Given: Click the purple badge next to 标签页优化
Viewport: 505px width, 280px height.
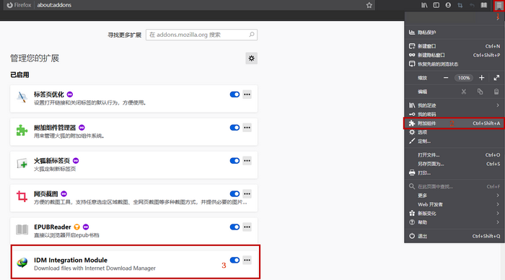Looking at the screenshot, I should click(70, 95).
